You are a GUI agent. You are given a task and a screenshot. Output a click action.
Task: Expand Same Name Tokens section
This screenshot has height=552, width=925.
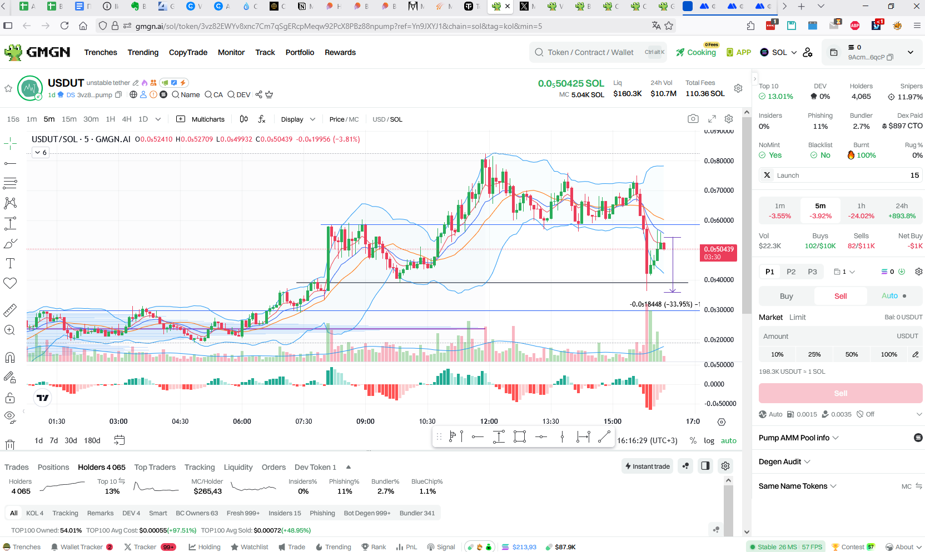tap(797, 486)
